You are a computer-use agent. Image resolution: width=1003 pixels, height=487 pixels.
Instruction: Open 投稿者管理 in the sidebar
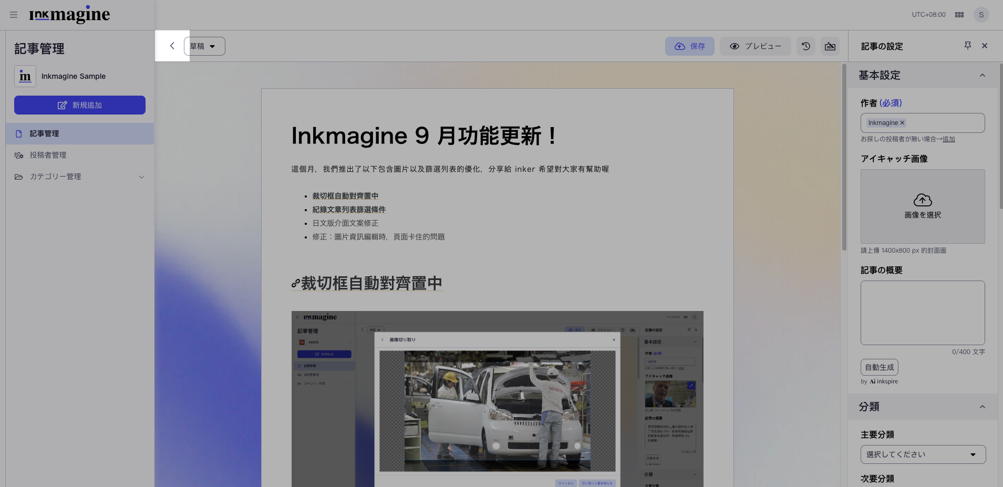click(80, 155)
